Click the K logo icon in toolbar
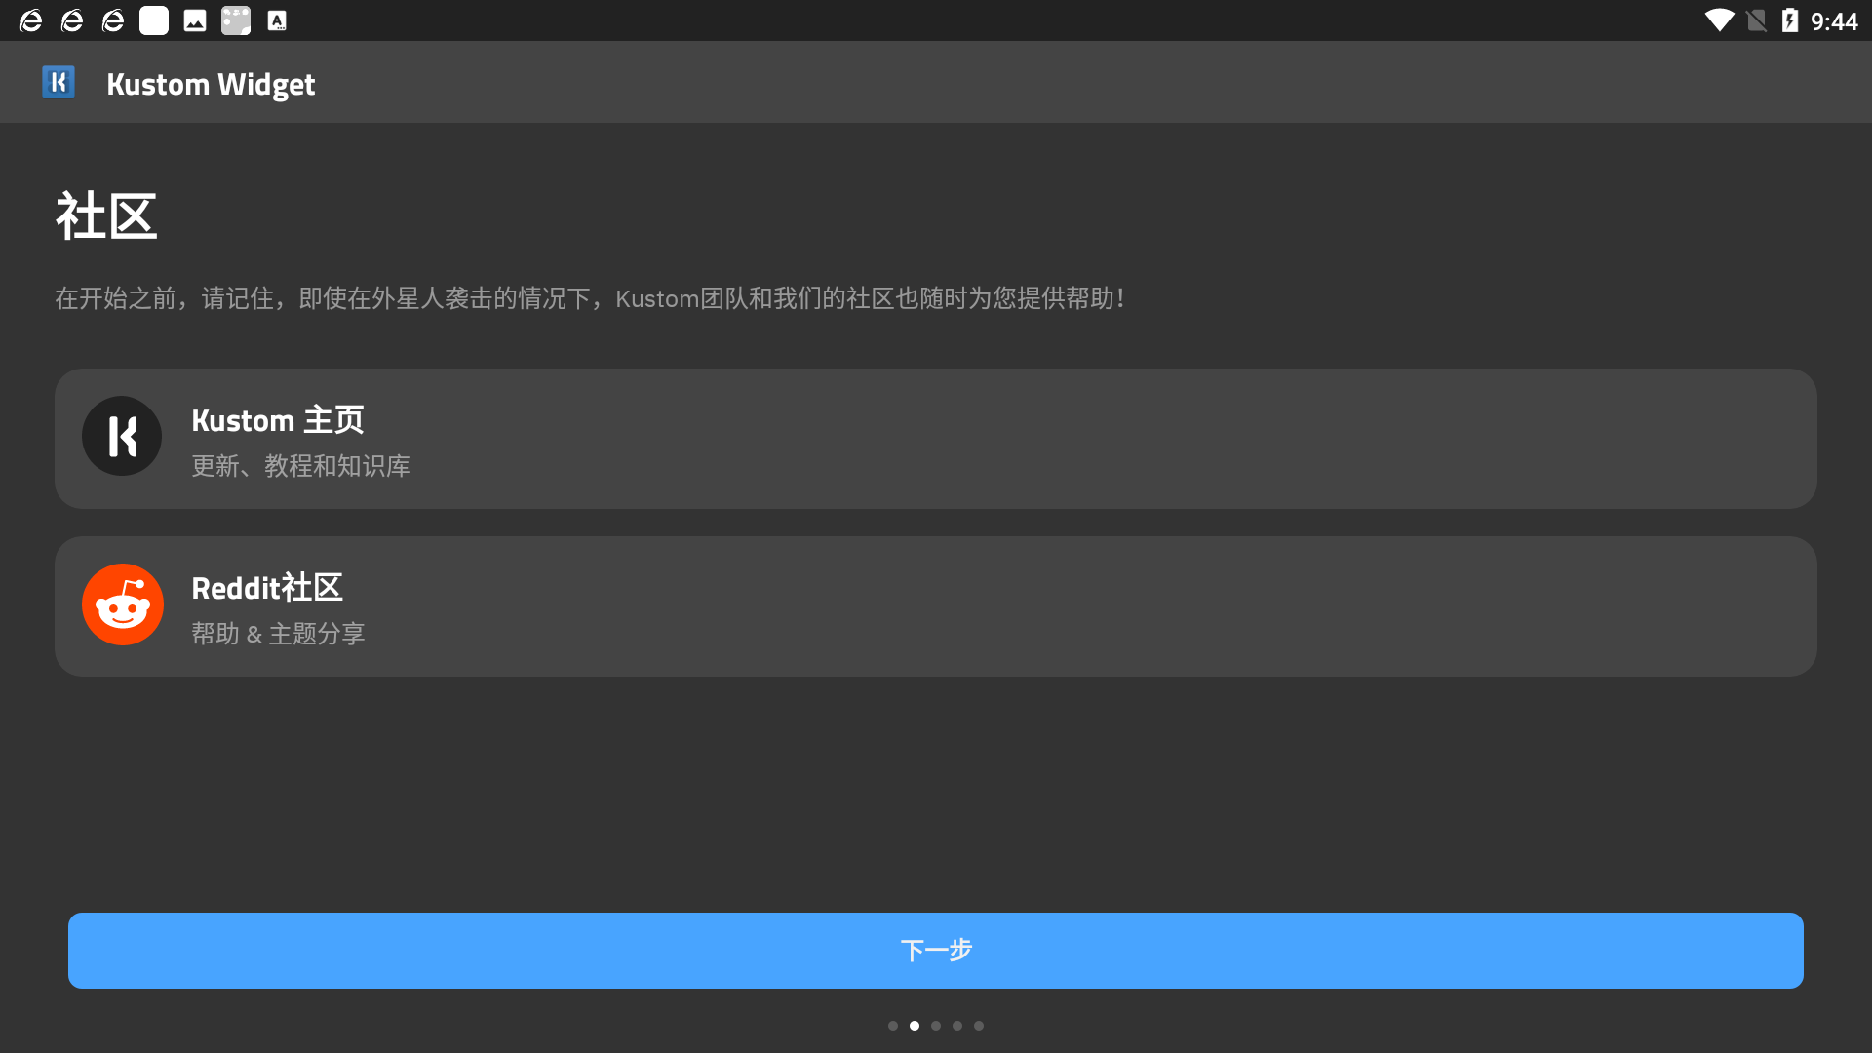This screenshot has height=1053, width=1872. (x=58, y=82)
